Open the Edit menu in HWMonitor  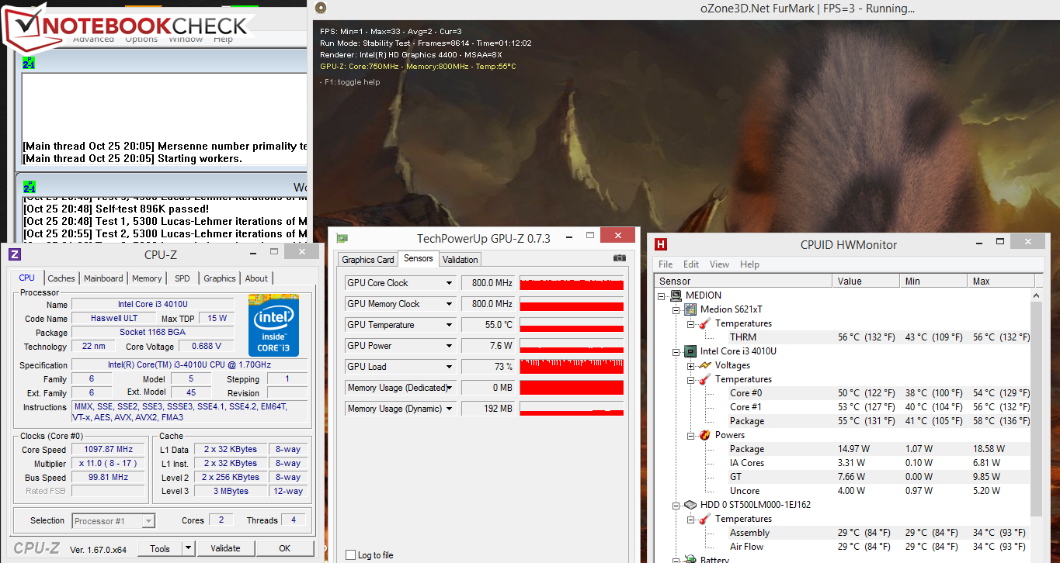coord(691,264)
